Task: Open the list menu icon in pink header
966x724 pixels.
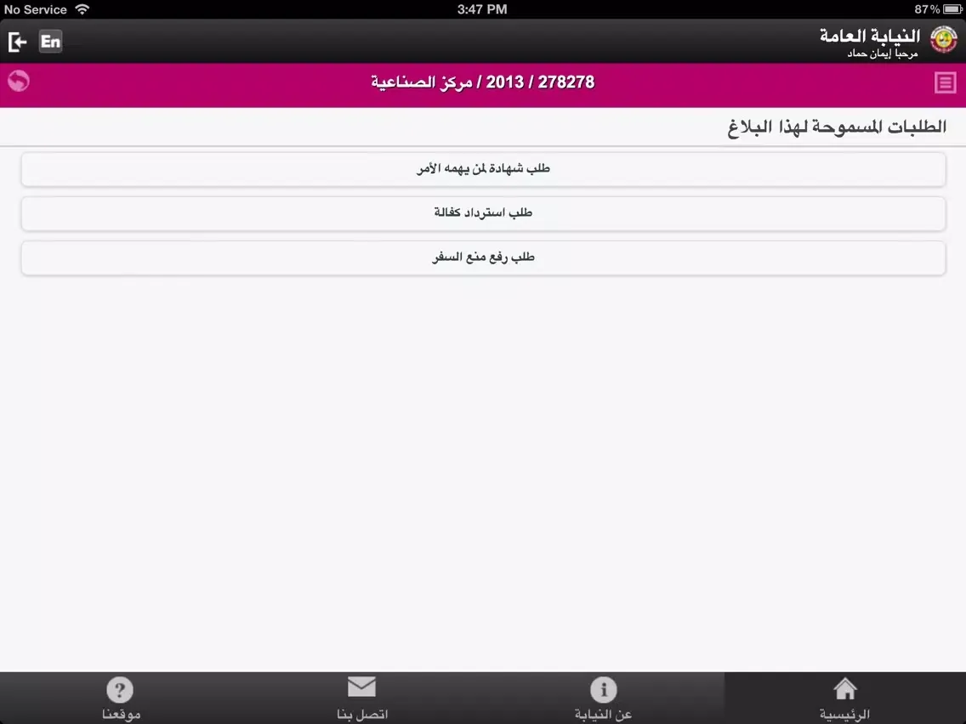Action: click(x=945, y=82)
